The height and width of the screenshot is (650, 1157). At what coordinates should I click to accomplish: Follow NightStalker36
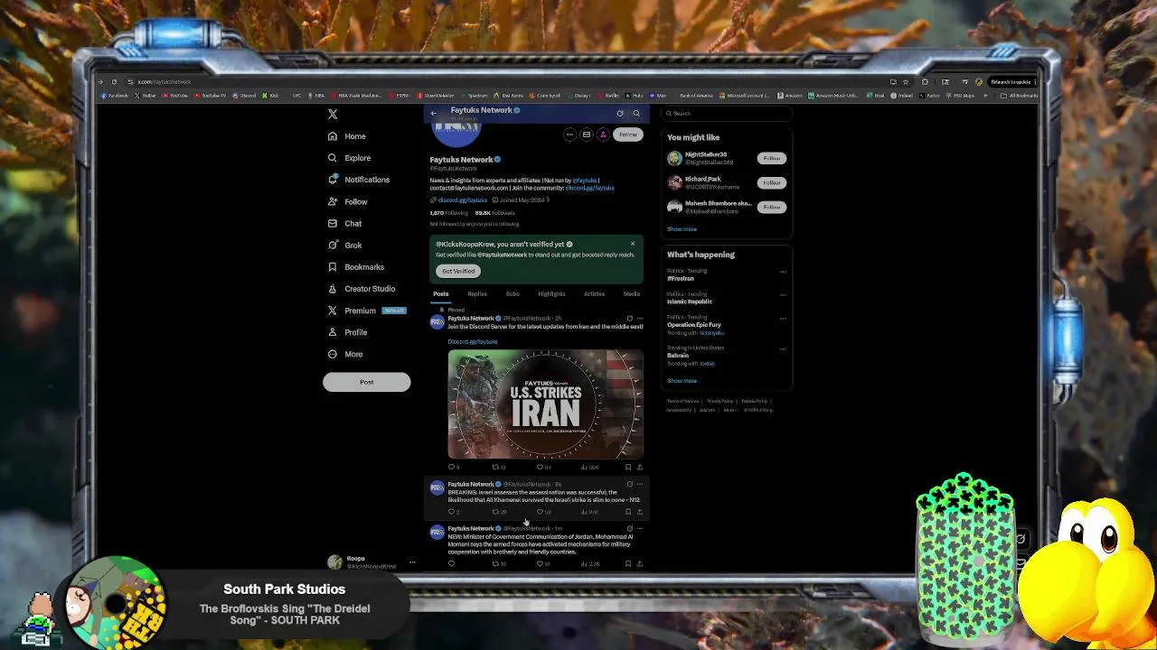tap(771, 158)
